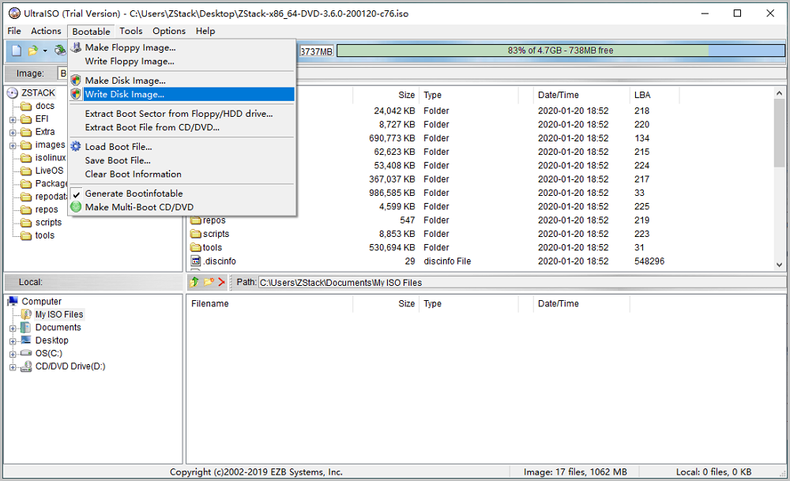Screen dimensions: 790x481
Task: Expand the images folder in image tree
Action: pos(13,145)
